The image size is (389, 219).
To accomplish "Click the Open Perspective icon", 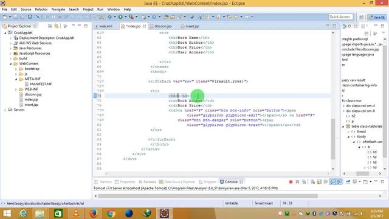I will (361, 17).
